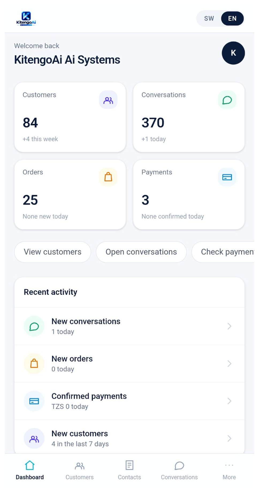Click the Customers nav icon
The image size is (259, 492).
click(x=79, y=466)
